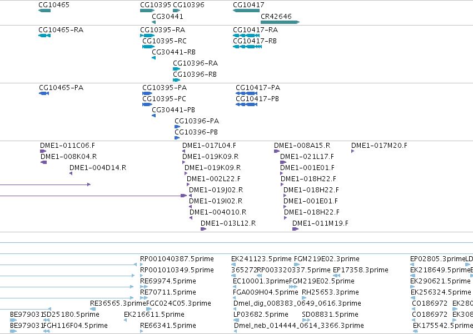The width and height of the screenshot is (473, 334).
Task: Click EST label EK256324.5prime
Action: (441, 293)
